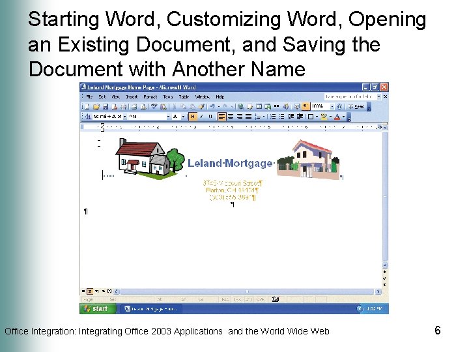Click the Outside Border icon

[311, 117]
